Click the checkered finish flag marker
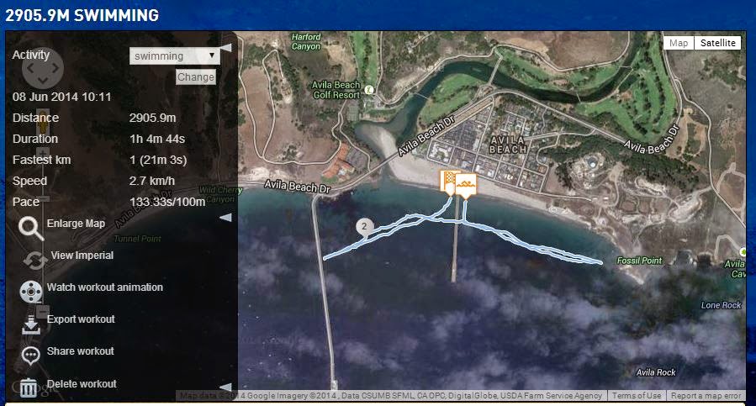The image size is (756, 406). pos(449,182)
